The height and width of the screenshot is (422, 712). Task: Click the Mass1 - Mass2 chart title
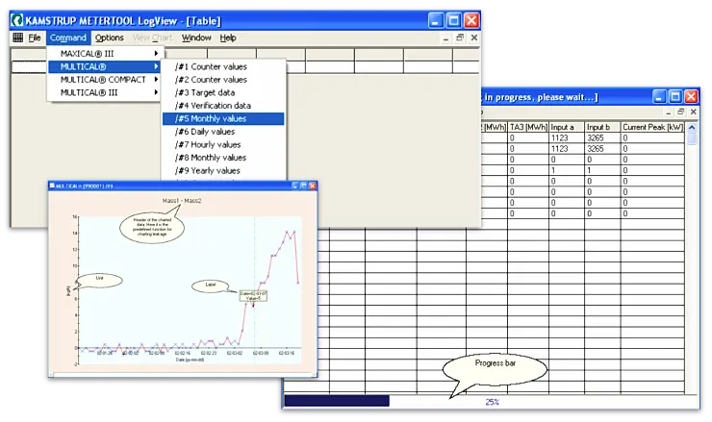[x=182, y=201]
